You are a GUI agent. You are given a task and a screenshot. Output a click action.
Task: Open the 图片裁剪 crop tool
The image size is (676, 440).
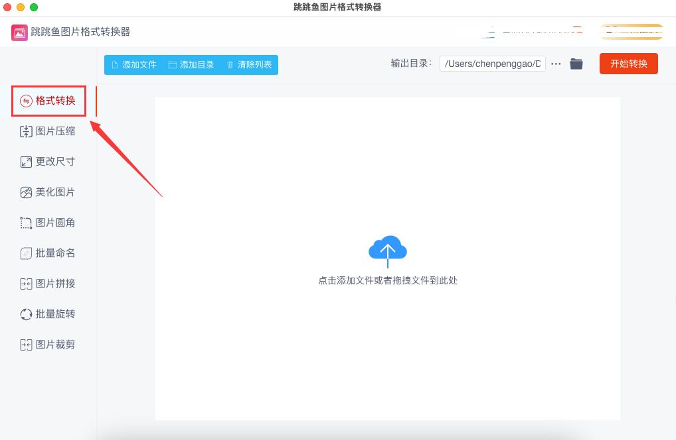click(x=47, y=344)
